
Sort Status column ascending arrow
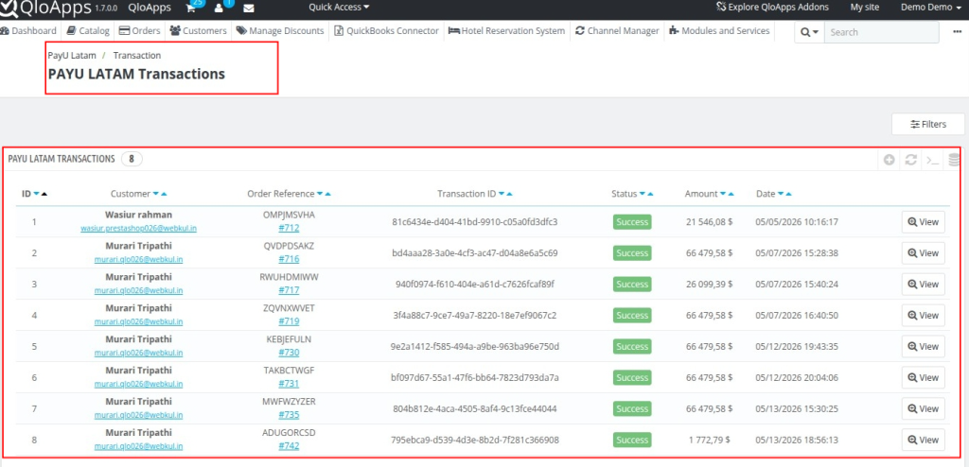(650, 194)
